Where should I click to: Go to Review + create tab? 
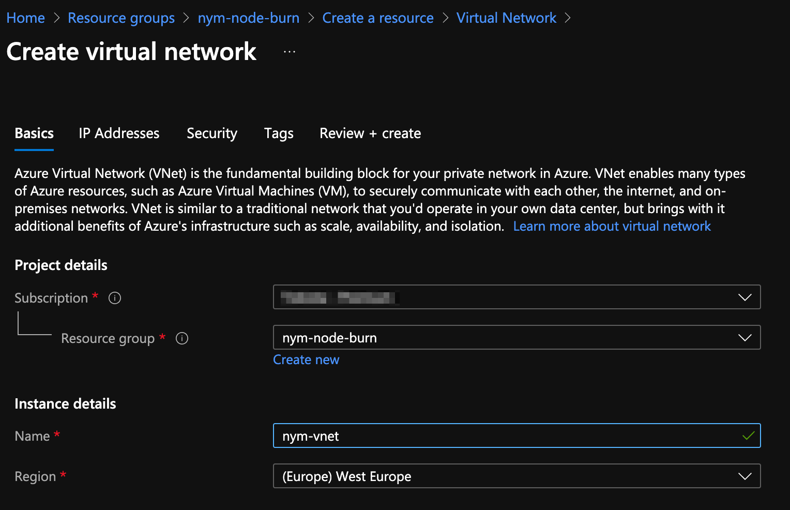[370, 133]
